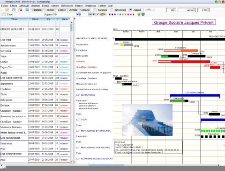
Task: Step the janvier month field up
Action: [195, 9]
